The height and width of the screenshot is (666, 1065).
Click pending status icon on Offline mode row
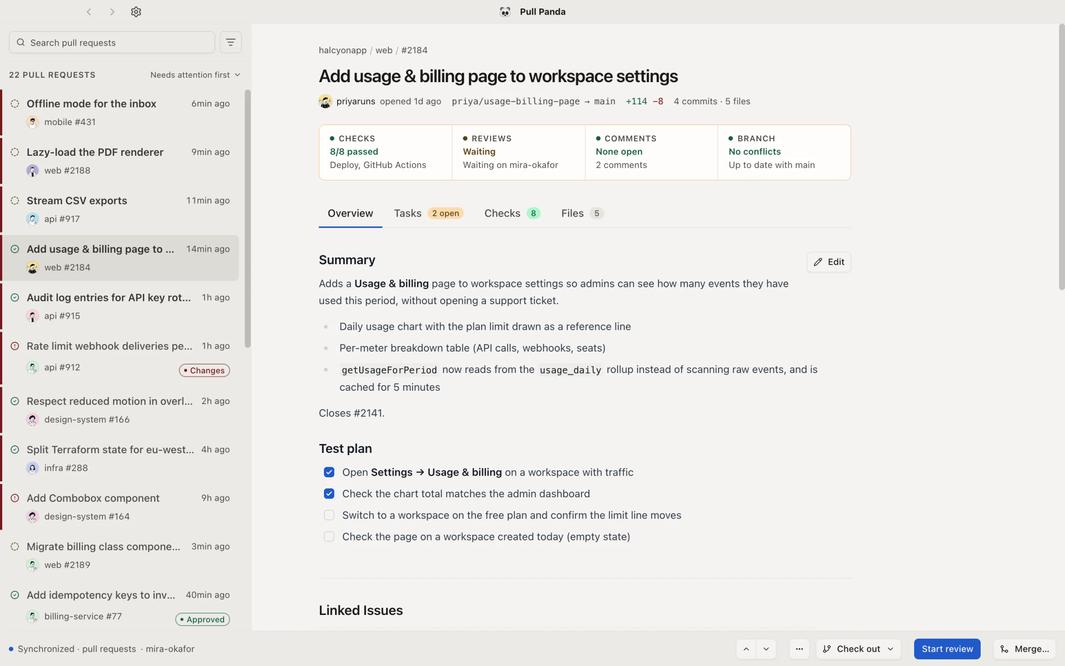pos(15,103)
